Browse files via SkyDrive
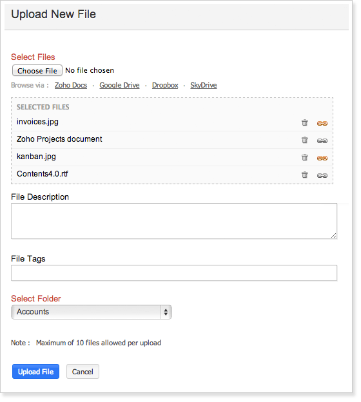361x402 pixels. click(x=204, y=85)
